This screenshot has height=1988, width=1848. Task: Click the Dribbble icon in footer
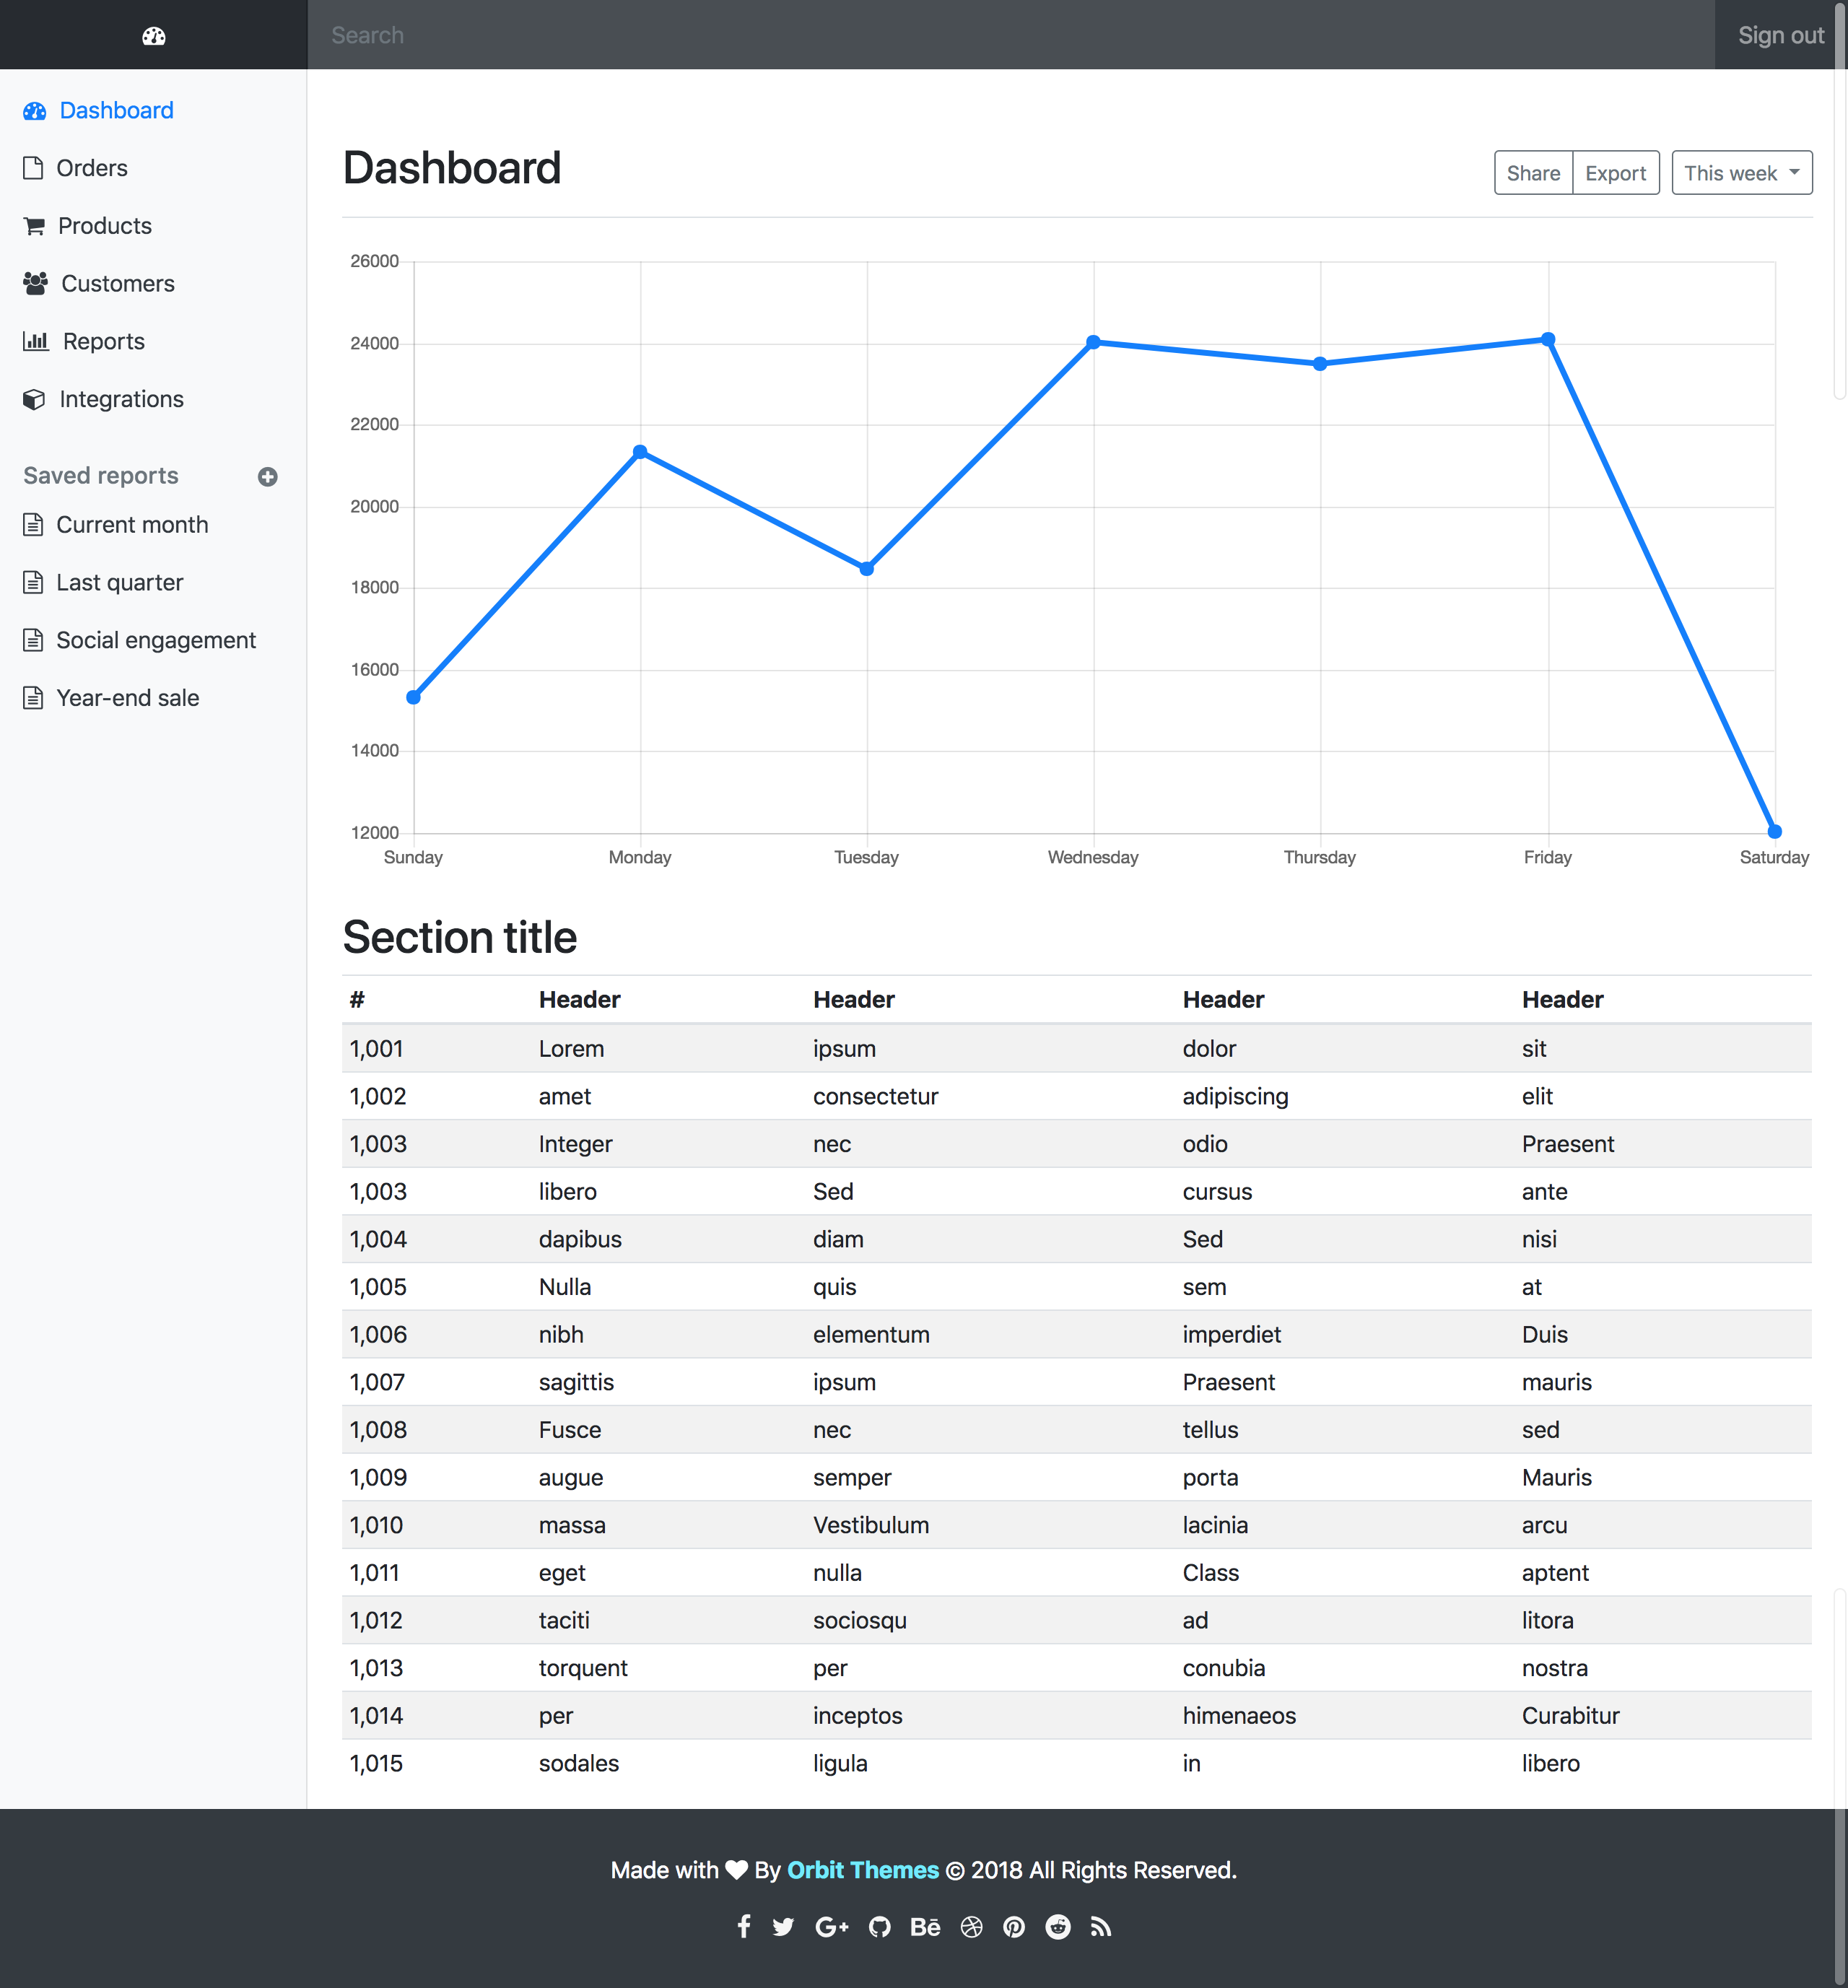[971, 1926]
